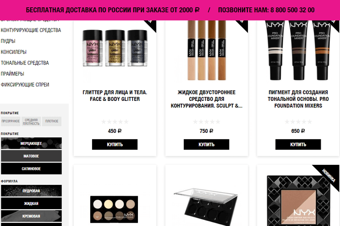The width and height of the screenshot is (340, 226).
Task: Open the Консилеры category
Action: pos(14,52)
